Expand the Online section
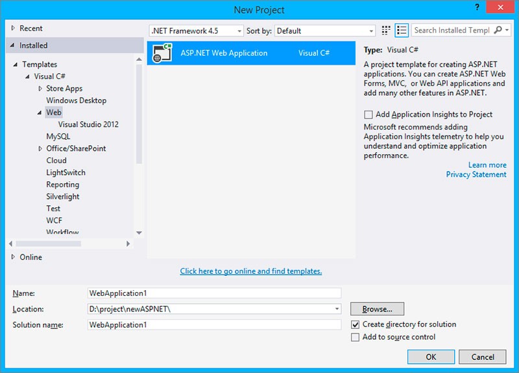 coord(13,256)
